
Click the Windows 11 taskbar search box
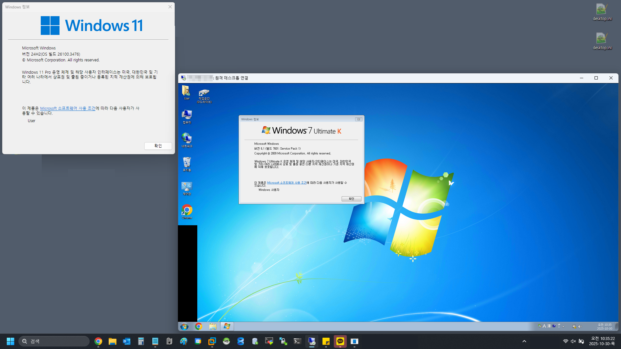[x=54, y=341]
